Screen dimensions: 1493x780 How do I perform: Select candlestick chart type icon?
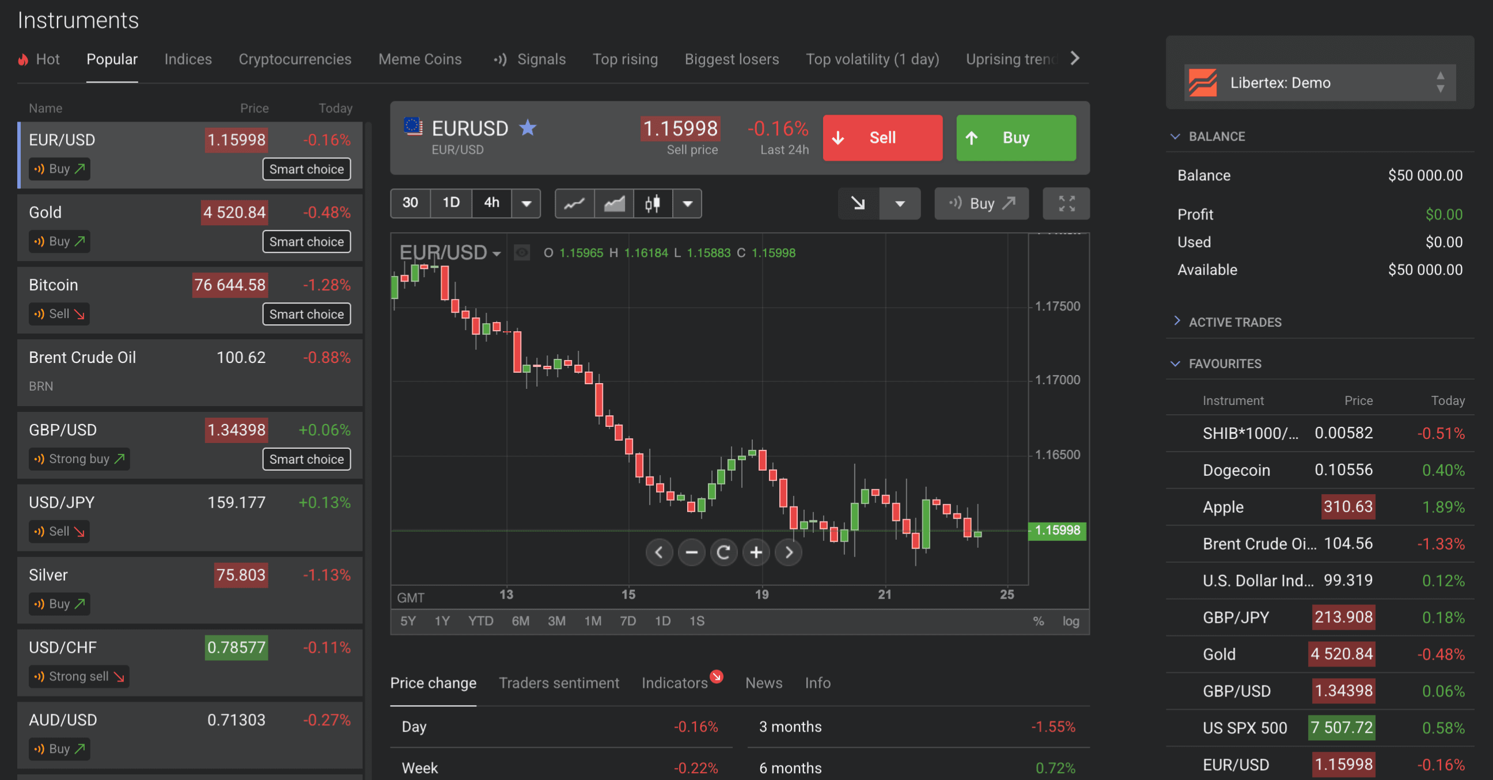click(653, 203)
